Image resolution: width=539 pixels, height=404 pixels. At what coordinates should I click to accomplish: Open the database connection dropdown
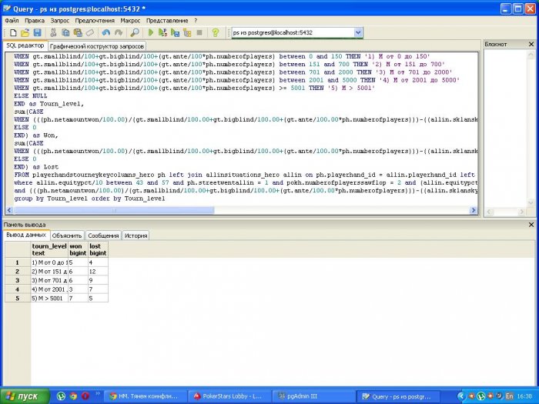[x=358, y=33]
